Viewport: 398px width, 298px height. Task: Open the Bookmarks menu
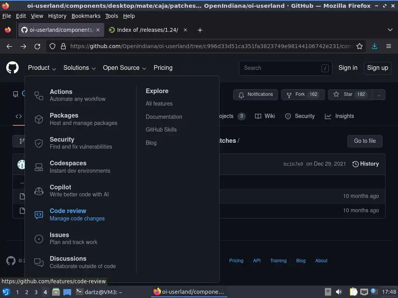click(86, 16)
